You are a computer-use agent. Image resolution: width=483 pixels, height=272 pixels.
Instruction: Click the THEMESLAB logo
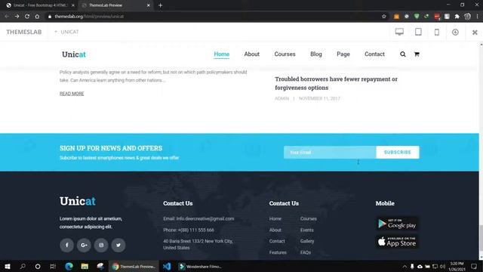pyautogui.click(x=23, y=32)
